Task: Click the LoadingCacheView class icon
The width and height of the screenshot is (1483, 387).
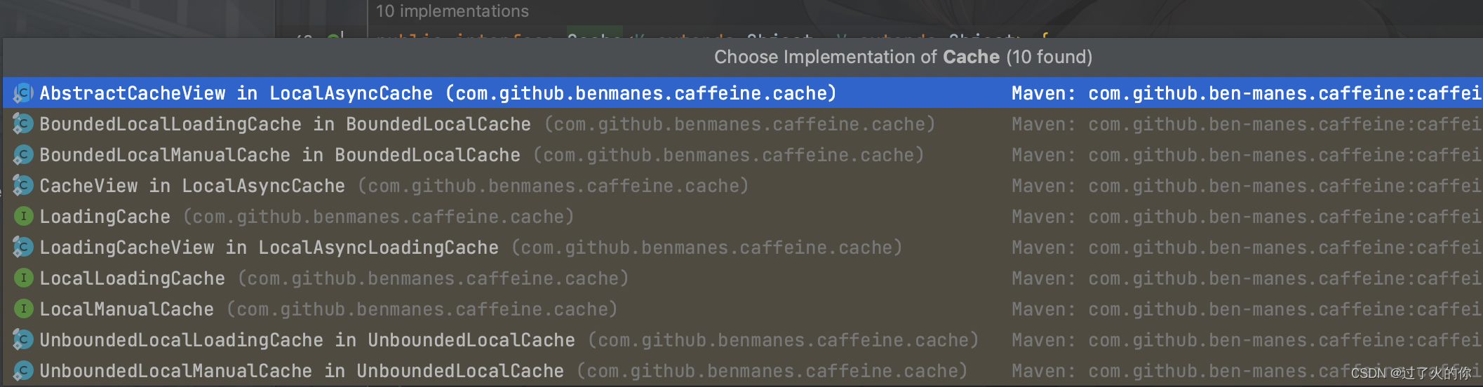Action: pyautogui.click(x=23, y=247)
